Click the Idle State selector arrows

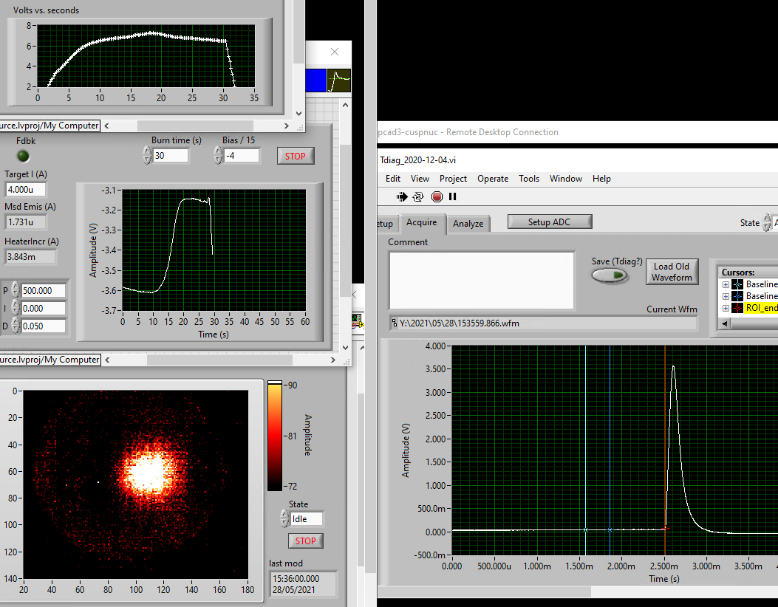tap(284, 518)
